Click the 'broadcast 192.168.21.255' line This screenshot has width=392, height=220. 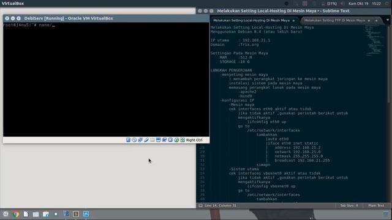coord(302,160)
